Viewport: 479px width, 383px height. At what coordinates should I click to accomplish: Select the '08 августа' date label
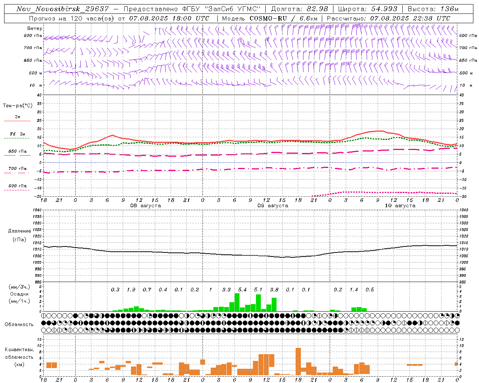(x=145, y=206)
